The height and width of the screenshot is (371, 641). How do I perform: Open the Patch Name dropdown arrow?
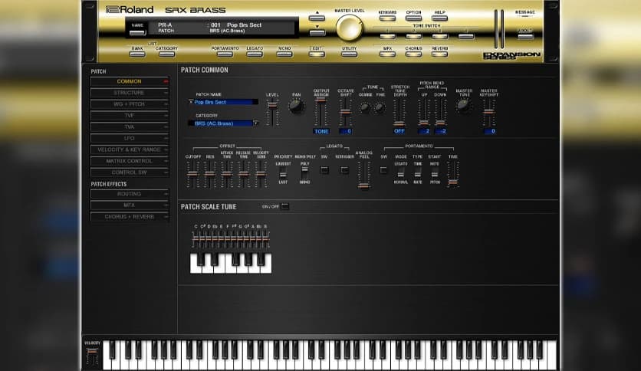[190, 102]
